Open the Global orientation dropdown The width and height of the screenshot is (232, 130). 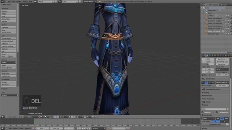64,117
